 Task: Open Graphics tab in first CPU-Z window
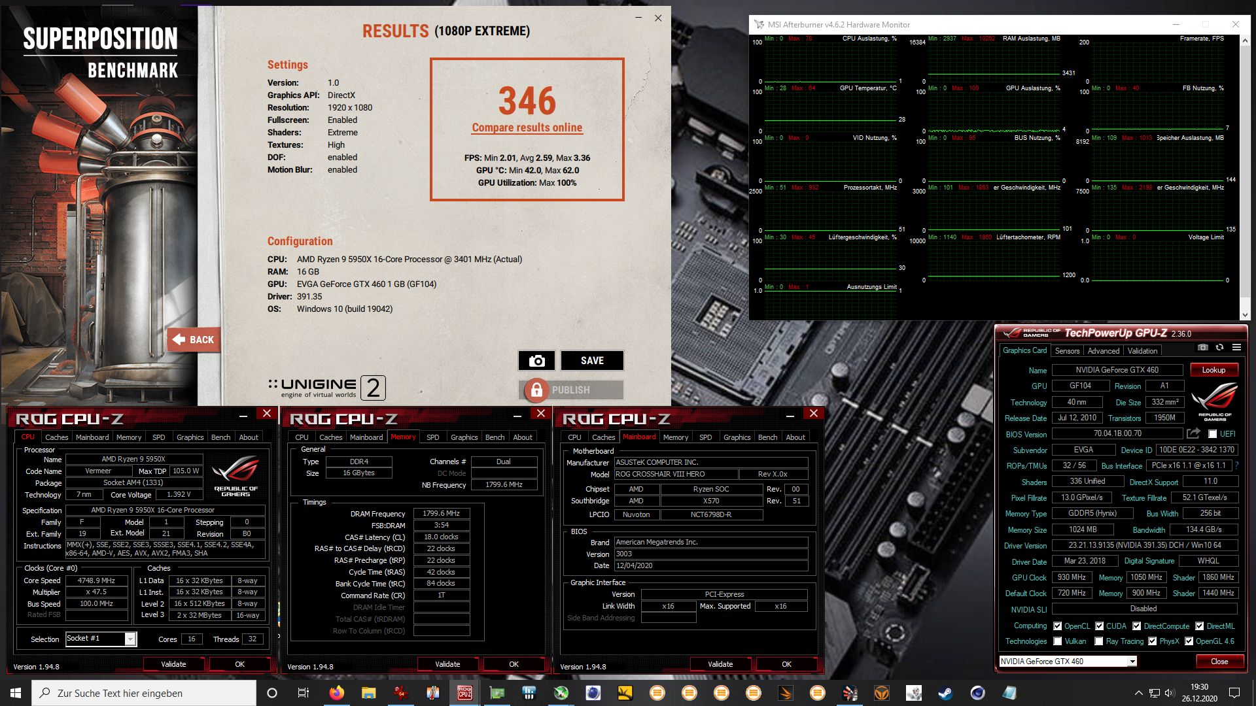190,437
